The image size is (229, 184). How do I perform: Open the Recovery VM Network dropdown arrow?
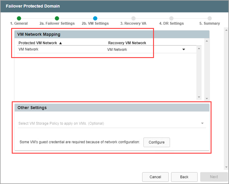point(184,50)
